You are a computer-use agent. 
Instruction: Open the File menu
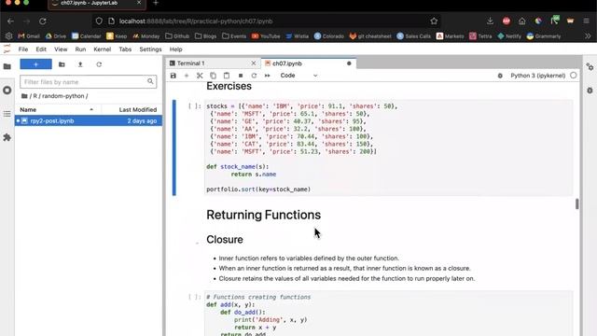point(23,49)
